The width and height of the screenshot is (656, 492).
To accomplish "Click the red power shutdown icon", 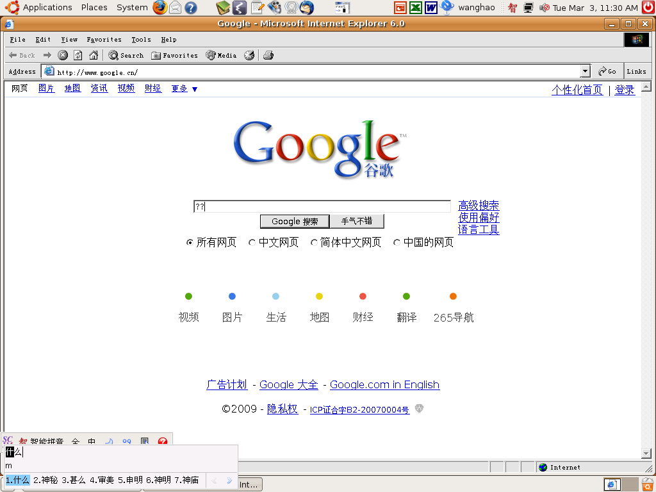I will click(x=648, y=7).
